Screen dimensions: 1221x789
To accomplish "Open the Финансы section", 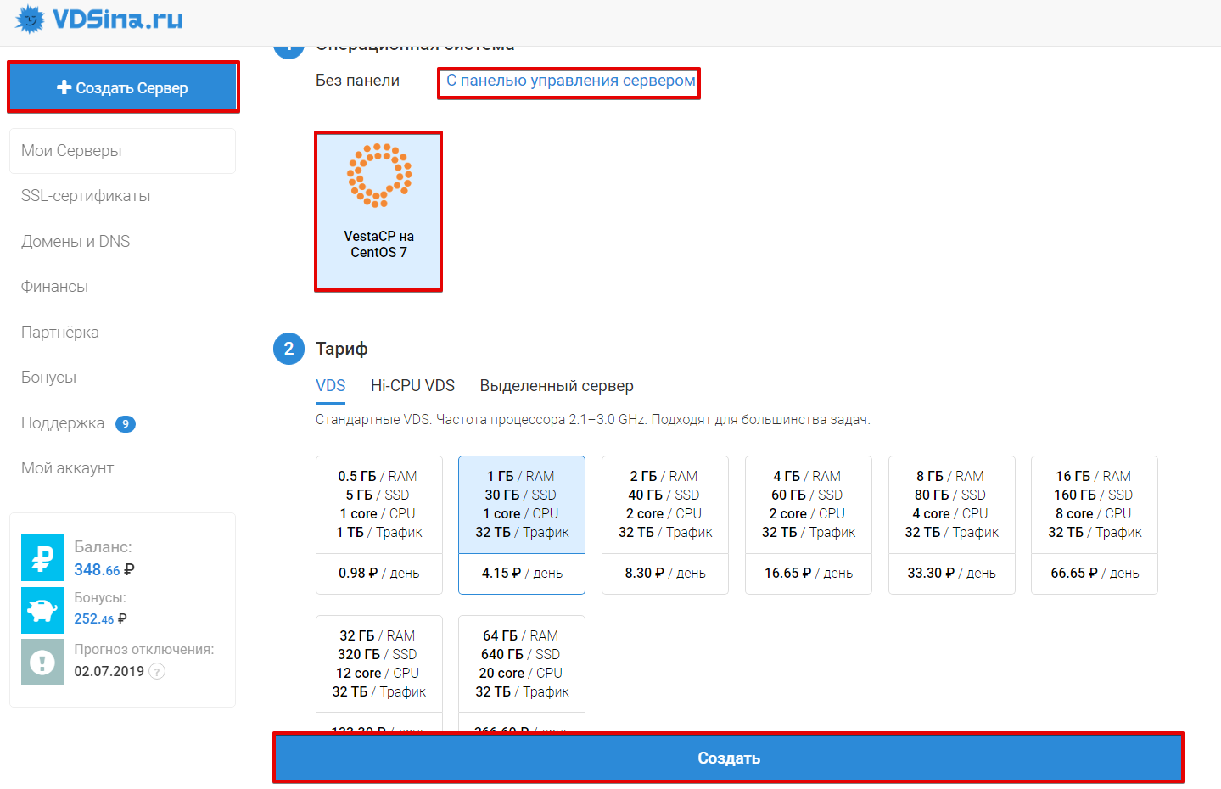I will tap(54, 287).
